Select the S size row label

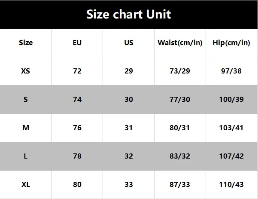pos(26,99)
